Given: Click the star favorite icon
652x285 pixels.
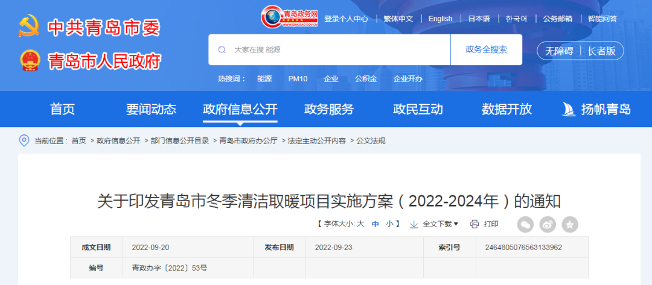Looking at the screenshot, I should pyautogui.click(x=570, y=224).
